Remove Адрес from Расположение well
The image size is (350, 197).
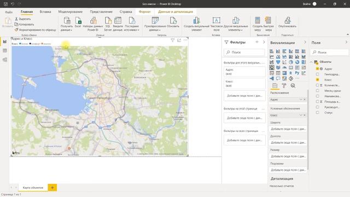tap(305, 100)
